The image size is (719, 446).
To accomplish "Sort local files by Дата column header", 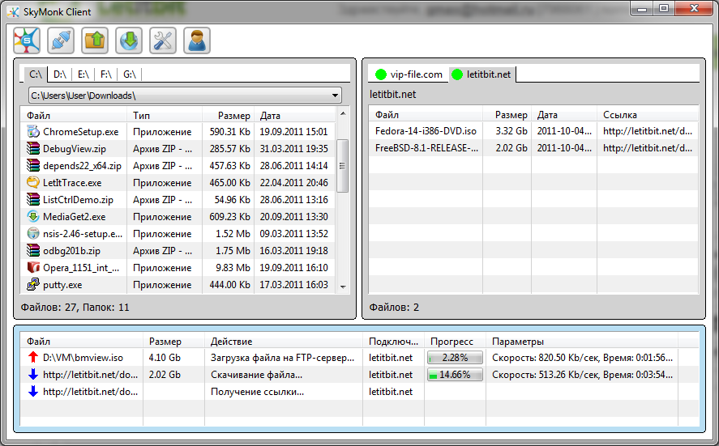I will pos(294,116).
